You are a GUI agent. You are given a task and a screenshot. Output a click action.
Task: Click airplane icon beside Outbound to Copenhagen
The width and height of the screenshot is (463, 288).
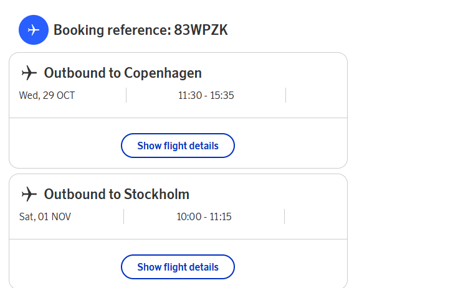(x=29, y=73)
